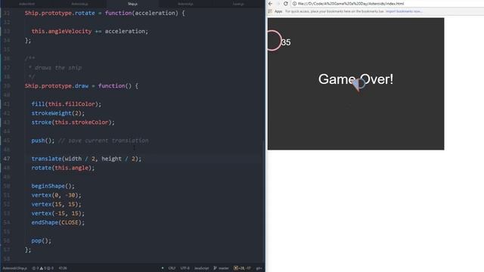Click the git panel toggle at status bar end

259,268
